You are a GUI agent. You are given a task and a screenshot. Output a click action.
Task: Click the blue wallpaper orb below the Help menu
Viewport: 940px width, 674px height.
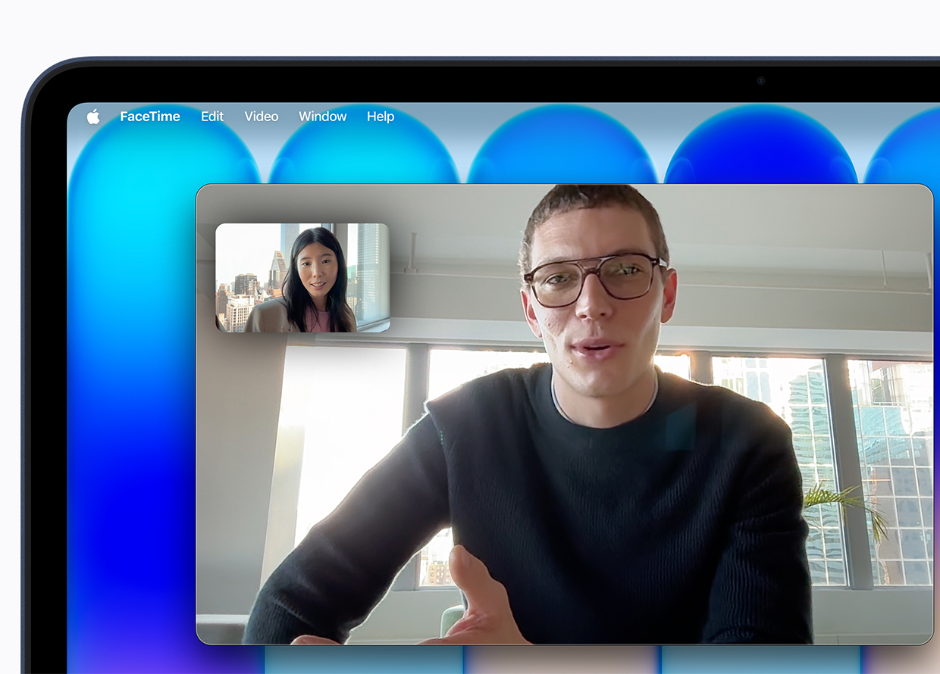(364, 148)
